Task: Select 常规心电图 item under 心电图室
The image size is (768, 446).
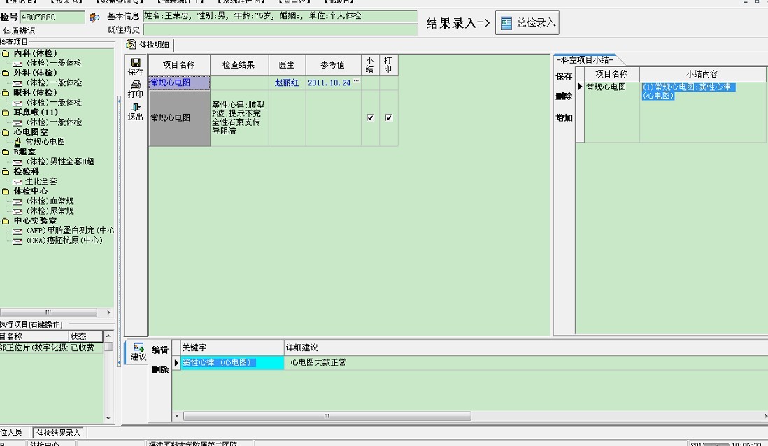Action: (45, 141)
